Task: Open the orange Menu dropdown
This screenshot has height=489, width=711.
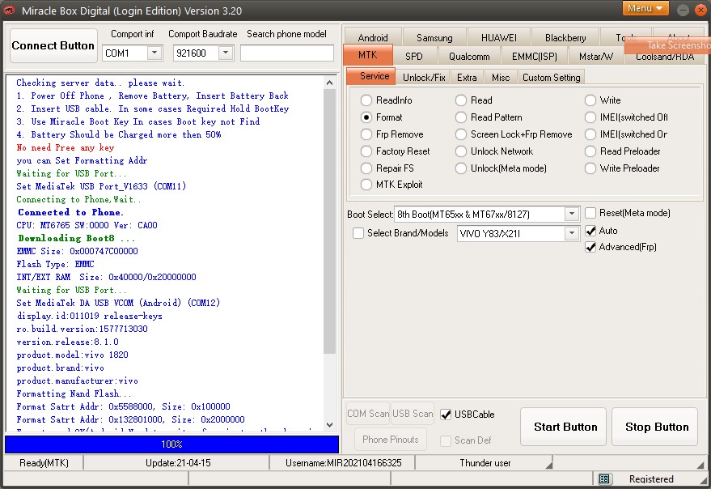Action: coord(645,8)
